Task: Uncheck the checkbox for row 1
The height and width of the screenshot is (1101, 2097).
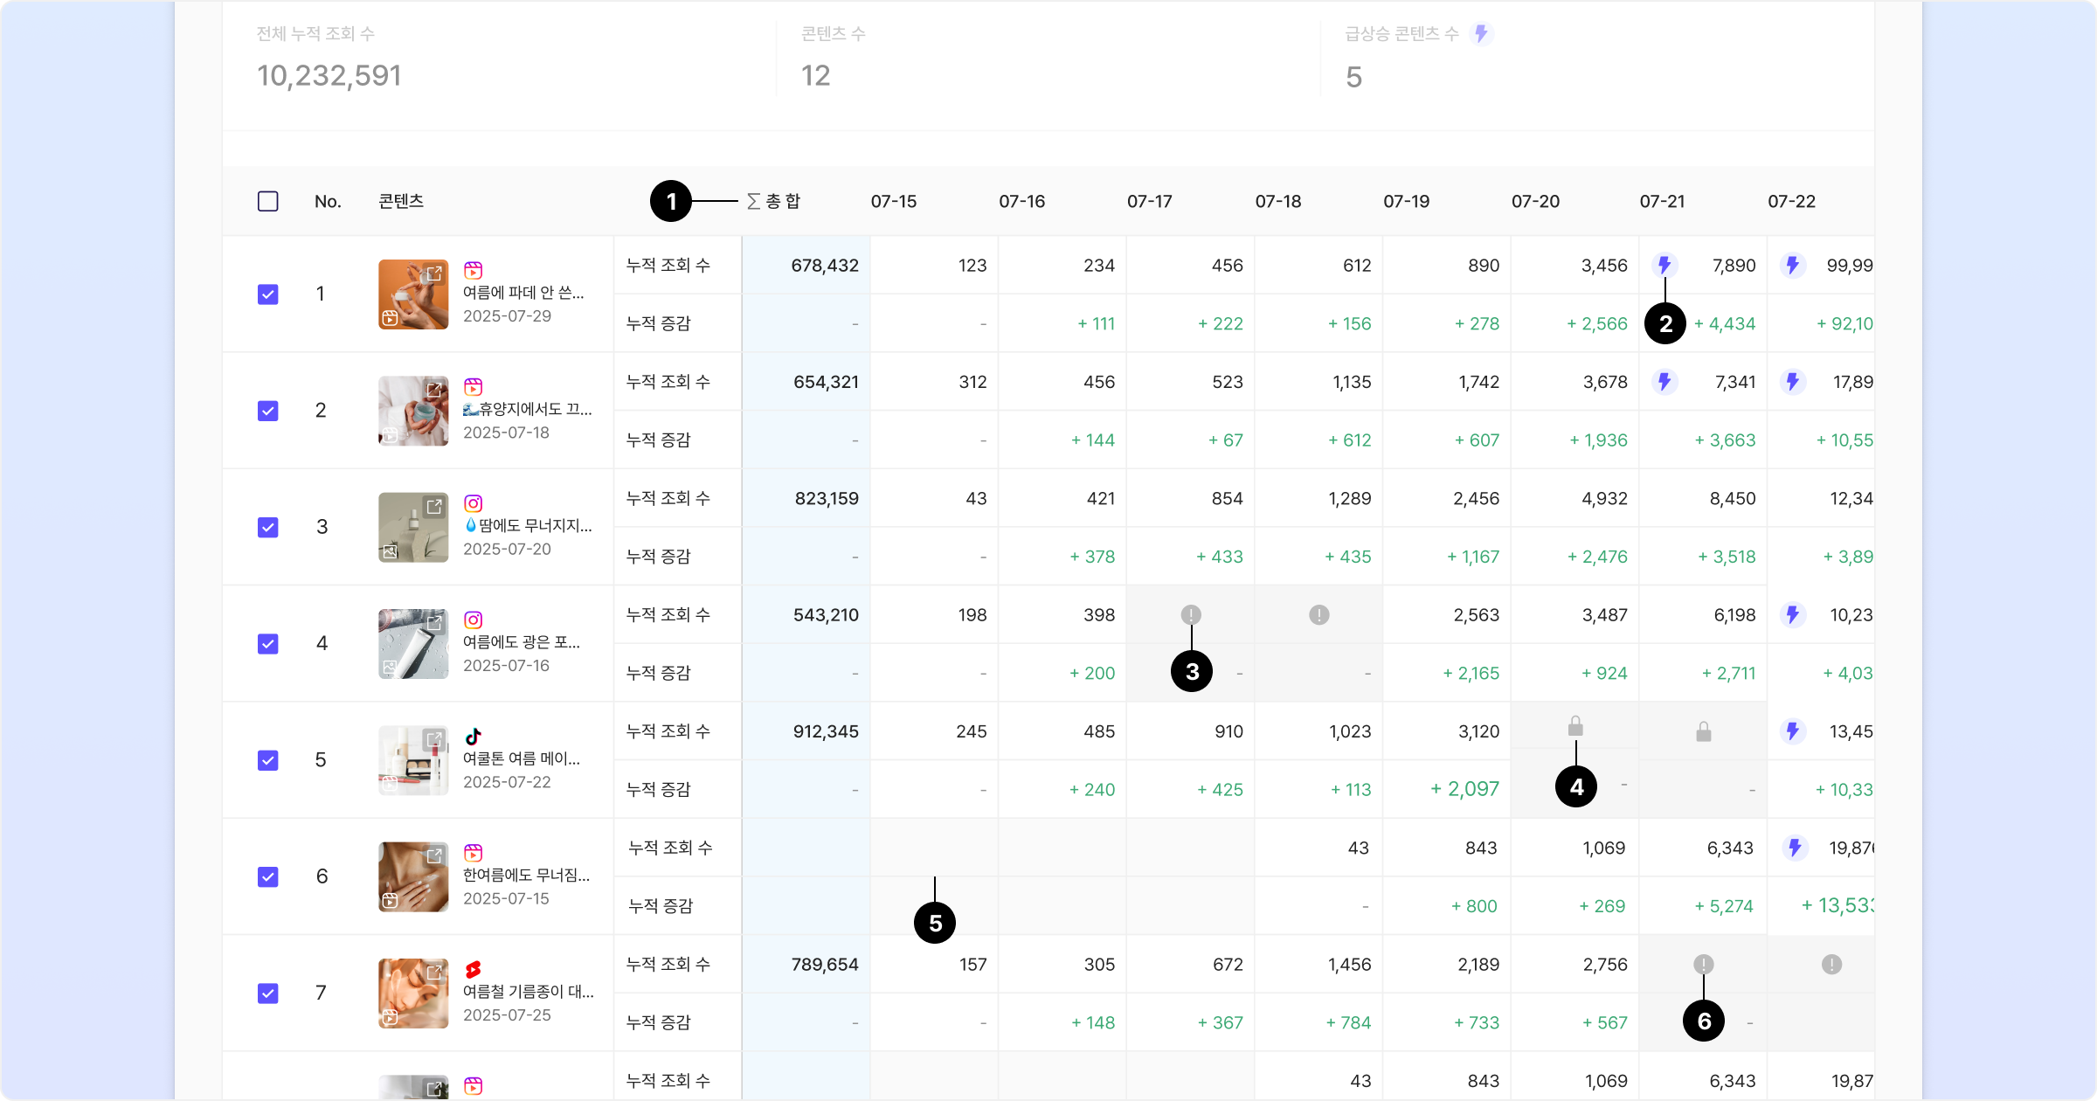Action: coord(268,294)
